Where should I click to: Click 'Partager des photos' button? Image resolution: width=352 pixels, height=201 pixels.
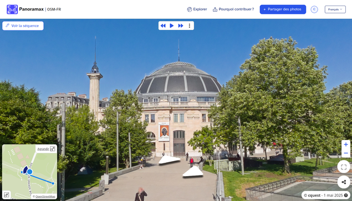coord(283,9)
